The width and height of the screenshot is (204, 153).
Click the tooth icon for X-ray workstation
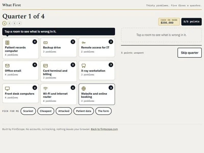(x=84, y=66)
